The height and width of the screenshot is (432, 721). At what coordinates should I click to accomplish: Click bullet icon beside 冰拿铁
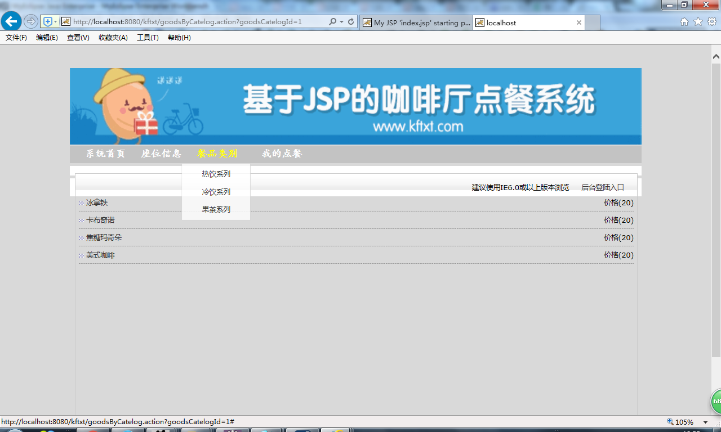[81, 203]
